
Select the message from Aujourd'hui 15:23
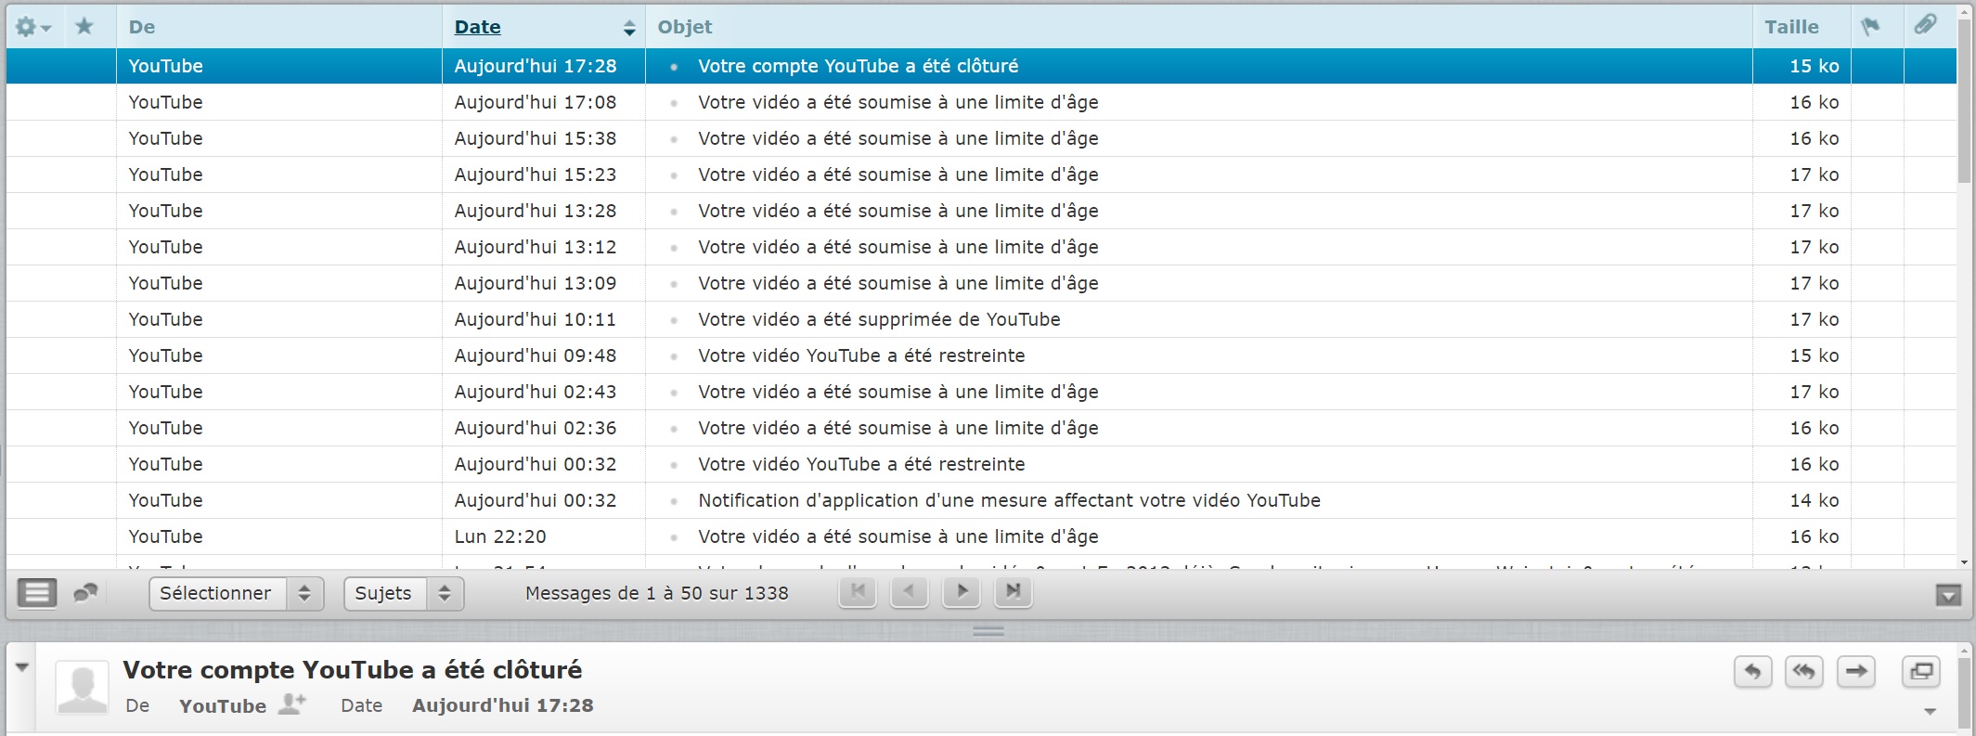click(981, 174)
